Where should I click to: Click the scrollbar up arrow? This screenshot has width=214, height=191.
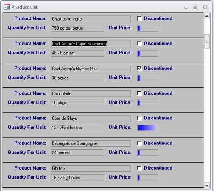click(207, 16)
